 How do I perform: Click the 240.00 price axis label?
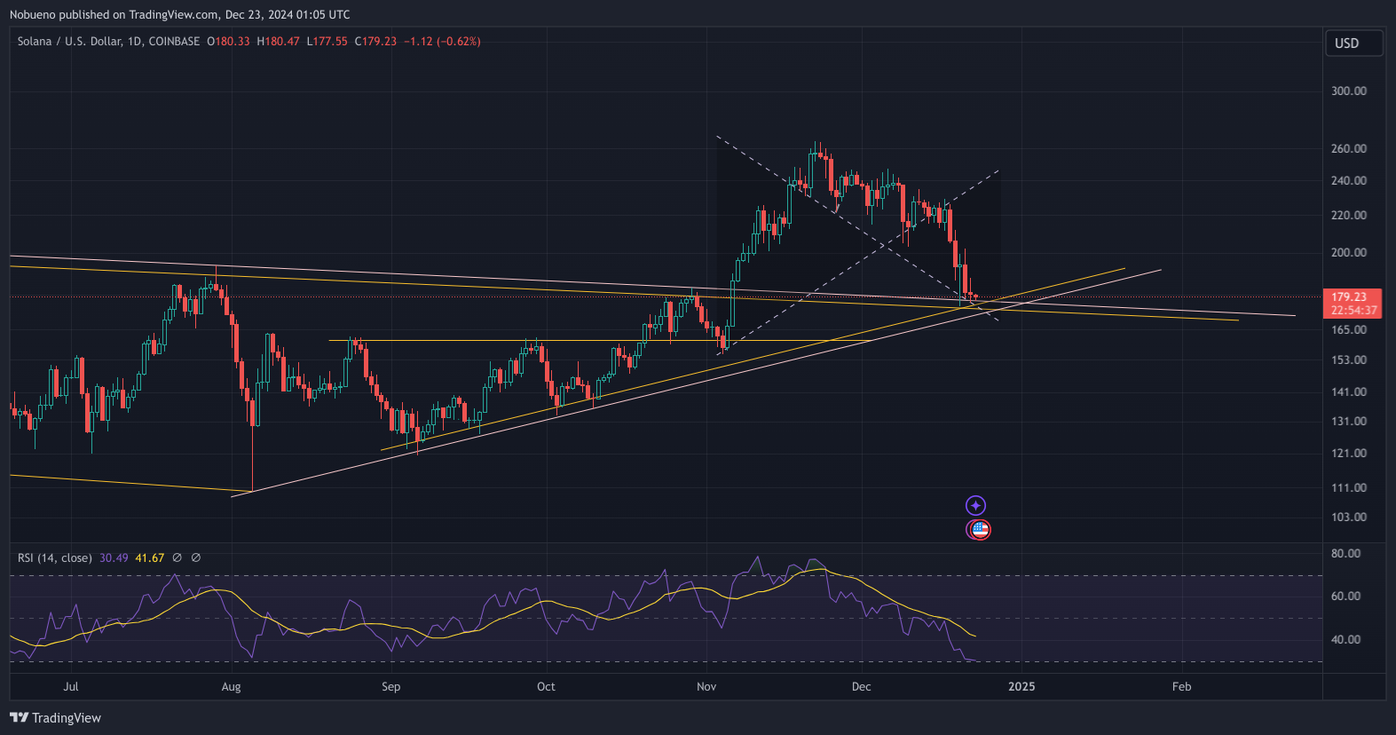click(1349, 180)
